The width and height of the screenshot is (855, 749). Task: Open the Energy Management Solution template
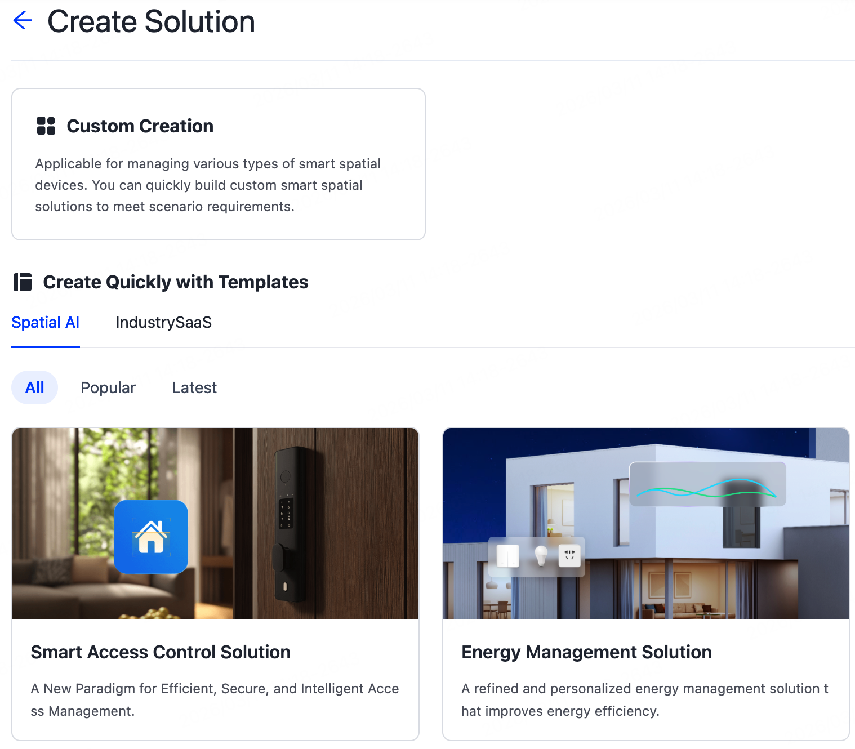[645, 583]
